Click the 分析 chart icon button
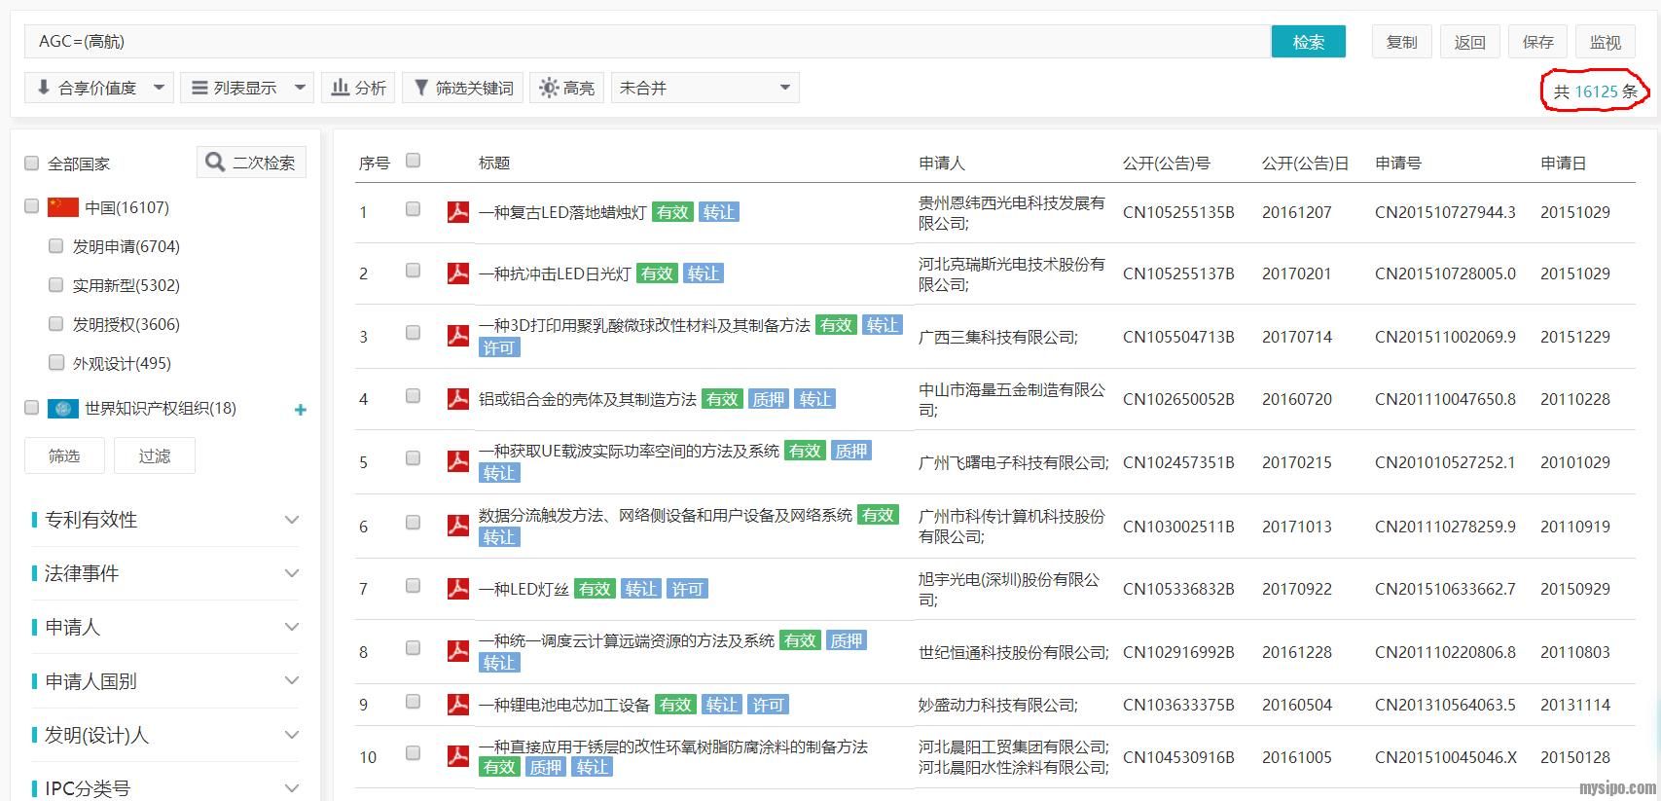This screenshot has width=1661, height=801. 341,88
